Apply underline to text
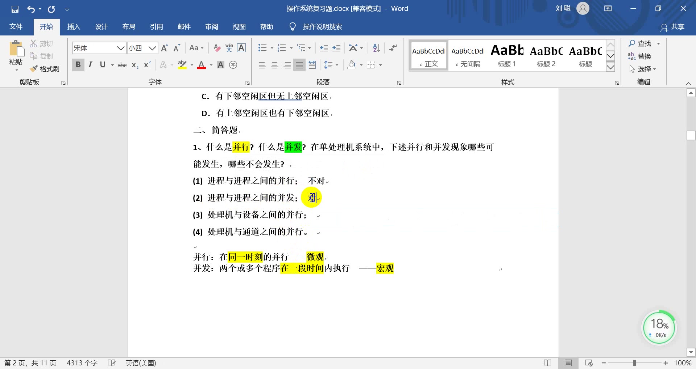The height and width of the screenshot is (369, 696). pos(103,65)
